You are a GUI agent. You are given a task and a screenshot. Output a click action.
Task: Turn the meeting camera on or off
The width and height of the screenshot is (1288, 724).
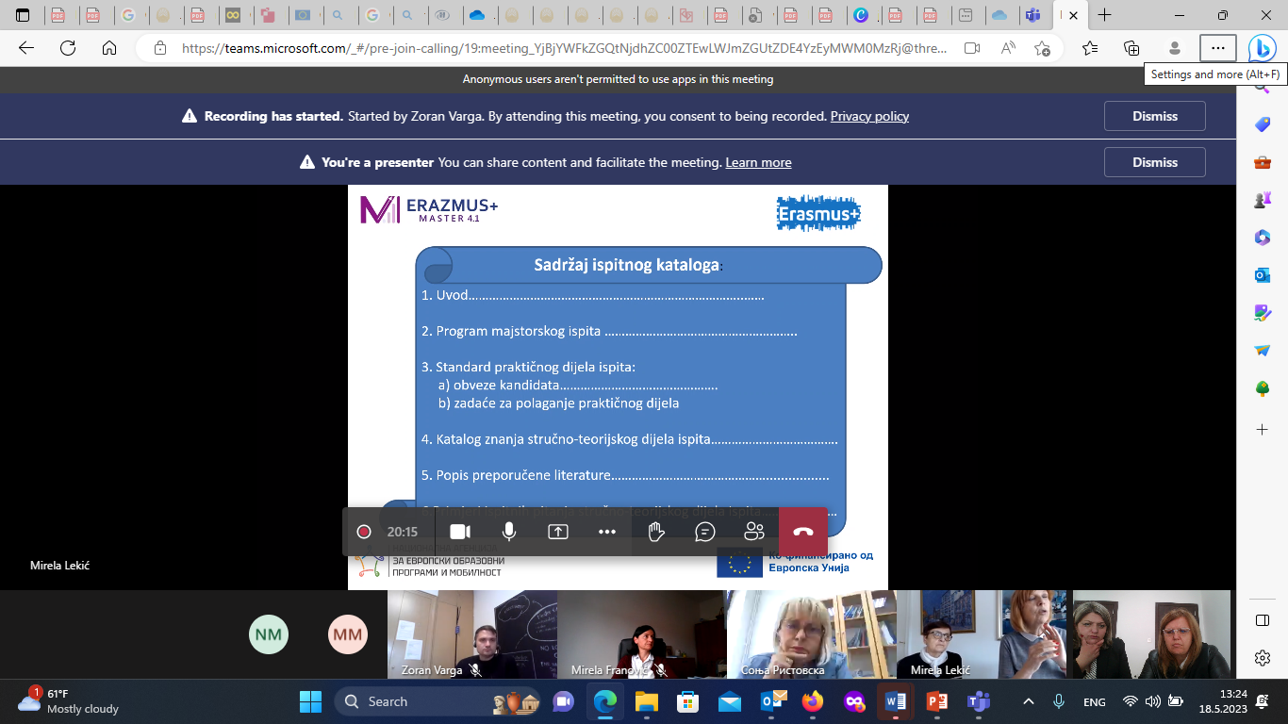pos(460,532)
